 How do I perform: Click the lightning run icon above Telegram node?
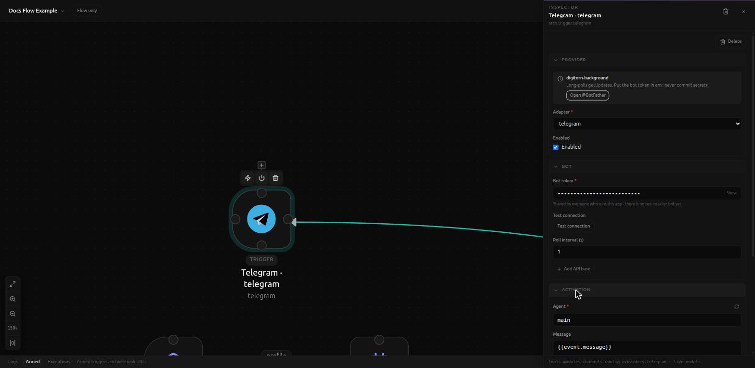(x=247, y=178)
